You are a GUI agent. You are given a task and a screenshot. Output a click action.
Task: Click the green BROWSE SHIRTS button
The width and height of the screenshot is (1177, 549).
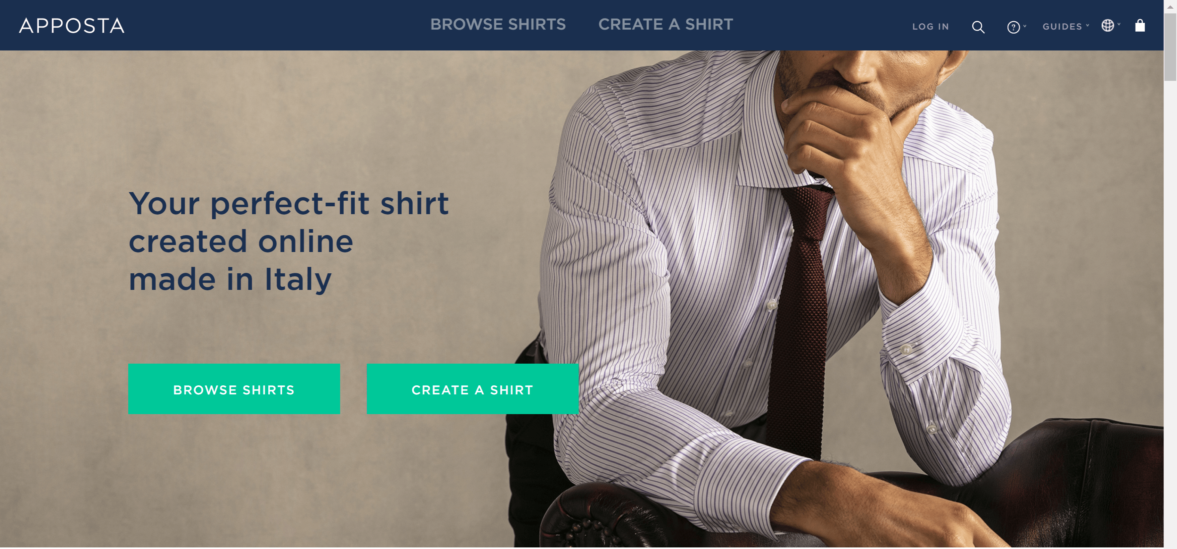(x=234, y=389)
